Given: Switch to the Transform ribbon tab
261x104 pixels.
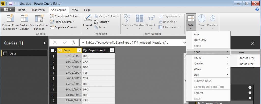Looking at the screenshot, I should pos(38,10).
